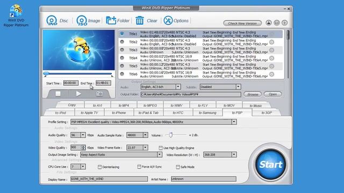Play the preview video
344x193 pixels.
[x=78, y=94]
